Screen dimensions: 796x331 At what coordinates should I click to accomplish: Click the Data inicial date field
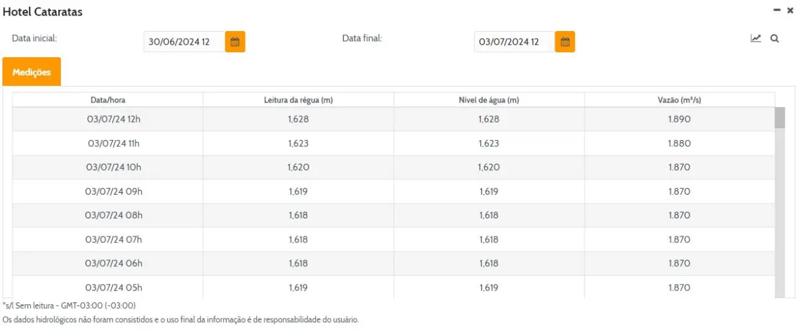point(184,42)
